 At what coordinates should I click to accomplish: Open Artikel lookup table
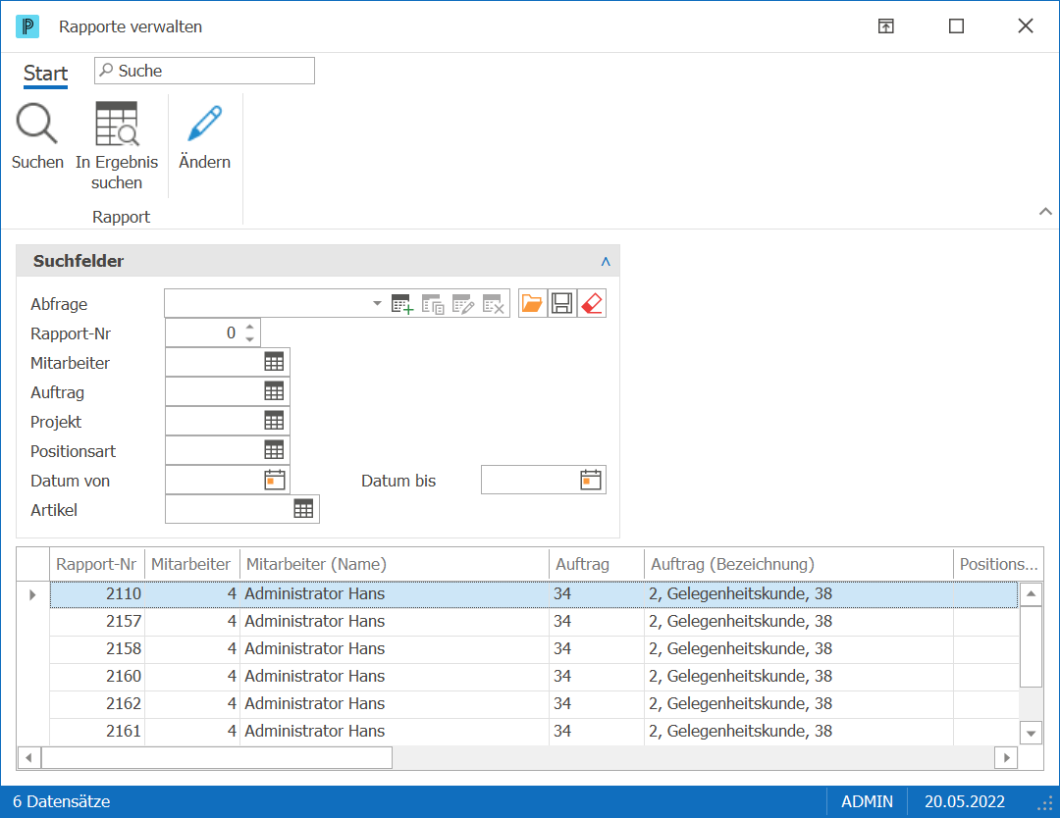303,509
